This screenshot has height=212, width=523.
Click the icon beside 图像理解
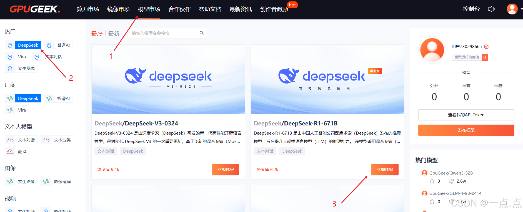(46, 181)
